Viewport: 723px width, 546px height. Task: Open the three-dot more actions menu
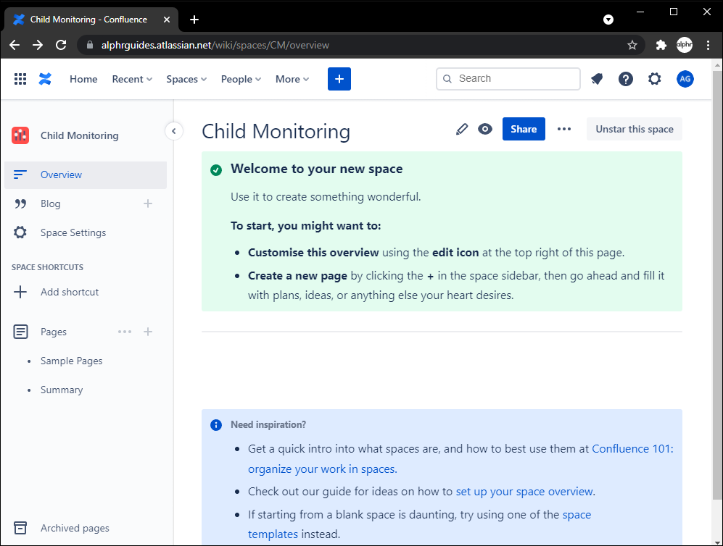(x=564, y=129)
